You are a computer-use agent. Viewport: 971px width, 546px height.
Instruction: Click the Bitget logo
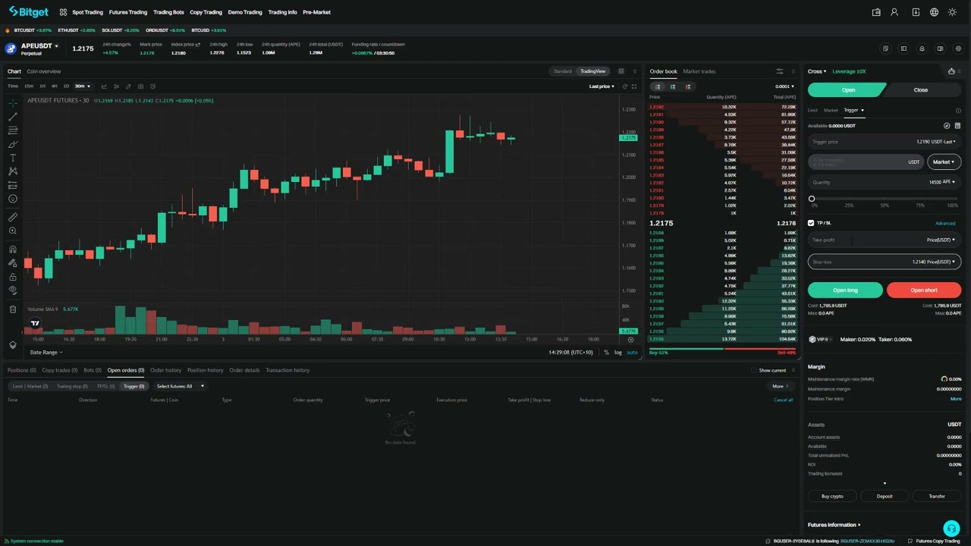[28, 12]
